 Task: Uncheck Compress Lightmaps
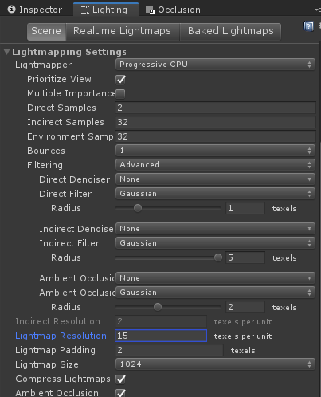121,379
